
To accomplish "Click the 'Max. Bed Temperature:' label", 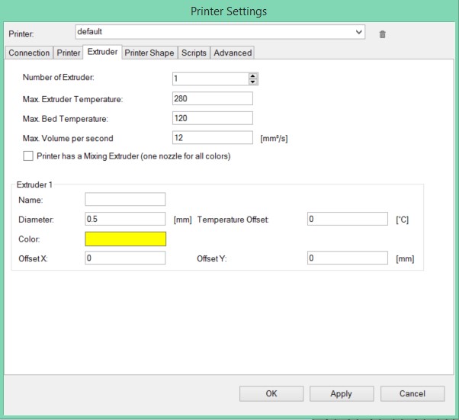I will pyautogui.click(x=66, y=119).
